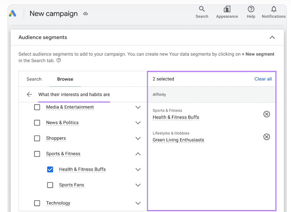The image size is (291, 212).
Task: Uncheck the Health & Fitness Buffs checkbox
Action: tap(50, 169)
